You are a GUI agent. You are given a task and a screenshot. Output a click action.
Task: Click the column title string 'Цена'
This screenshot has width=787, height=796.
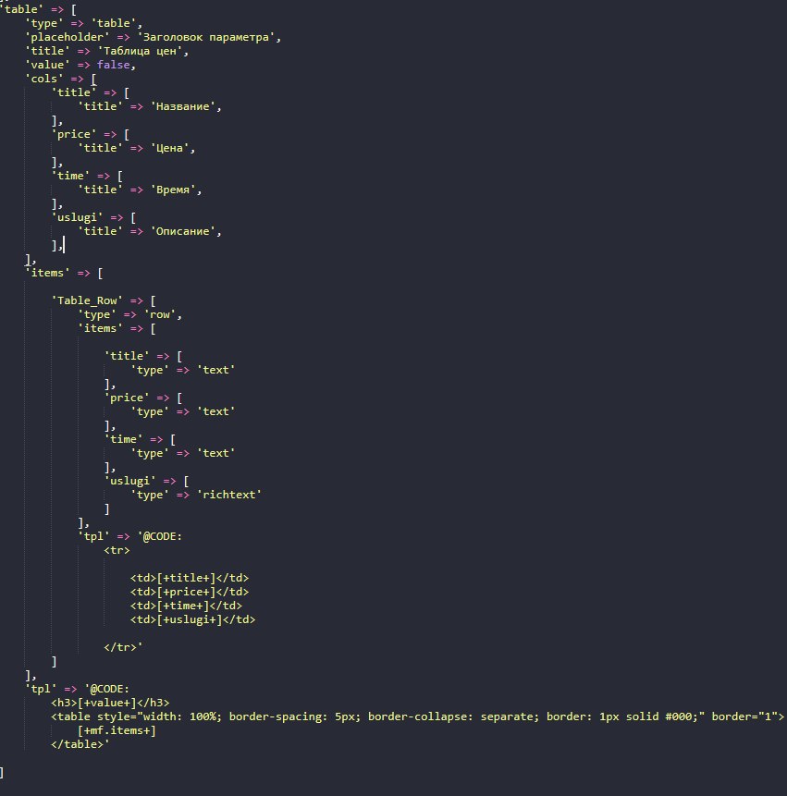tap(169, 148)
